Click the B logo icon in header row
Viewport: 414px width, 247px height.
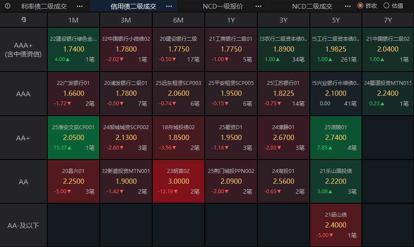23,19
